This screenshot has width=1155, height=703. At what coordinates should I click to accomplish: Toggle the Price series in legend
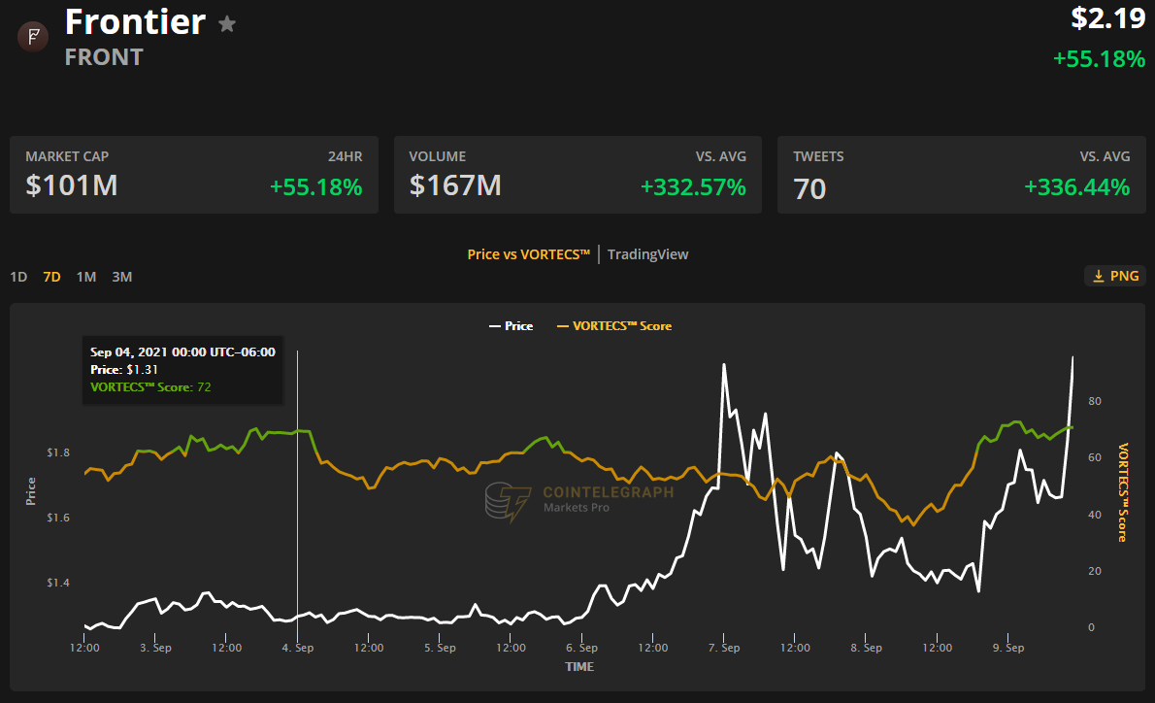[511, 326]
